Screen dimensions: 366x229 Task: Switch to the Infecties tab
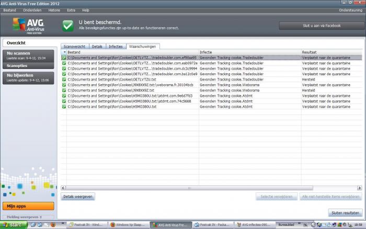click(116, 47)
